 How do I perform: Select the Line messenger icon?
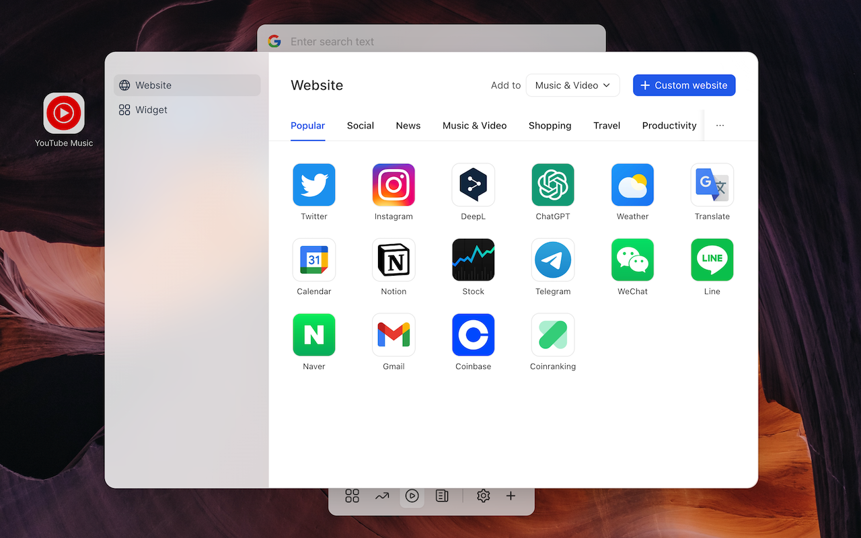click(712, 260)
